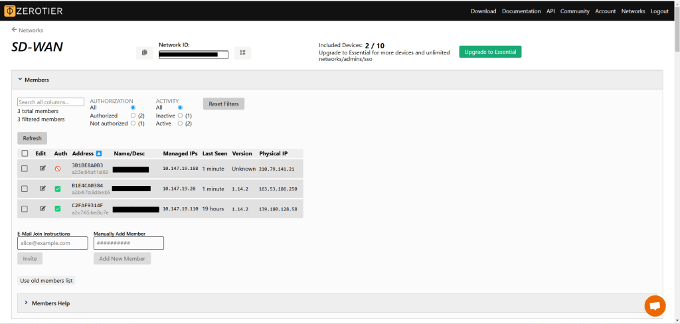Screen dimensions: 680x324
Task: Click the Search all columns field
Action: [x=50, y=102]
